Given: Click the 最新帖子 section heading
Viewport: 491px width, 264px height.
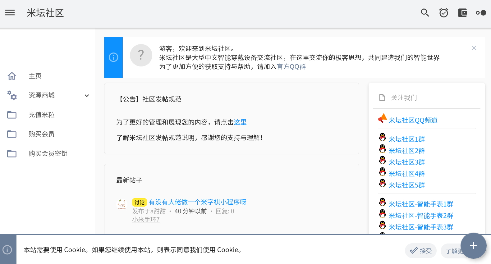Looking at the screenshot, I should 129,180.
